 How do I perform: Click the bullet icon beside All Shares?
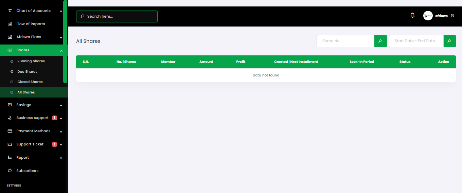click(12, 92)
